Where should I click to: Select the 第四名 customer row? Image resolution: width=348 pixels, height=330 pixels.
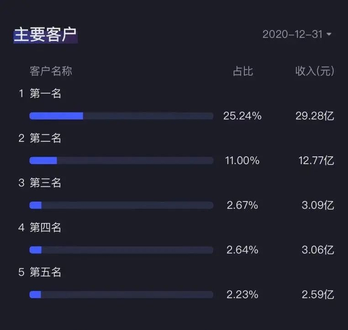pyautogui.click(x=45, y=227)
